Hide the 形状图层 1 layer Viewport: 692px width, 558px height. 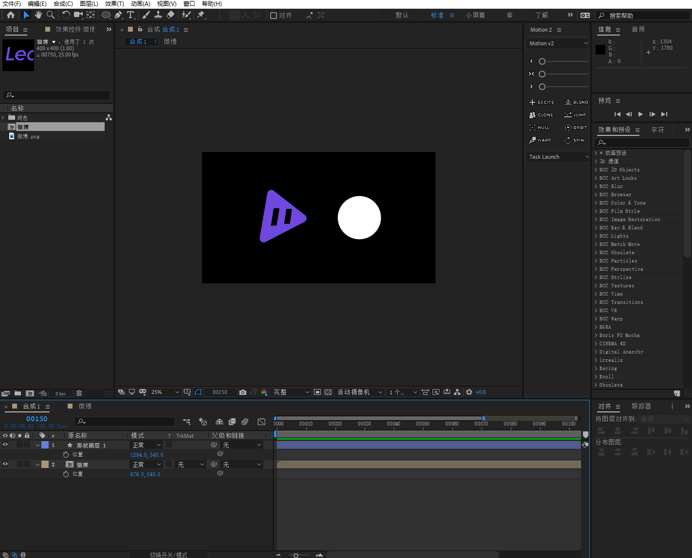pos(5,445)
